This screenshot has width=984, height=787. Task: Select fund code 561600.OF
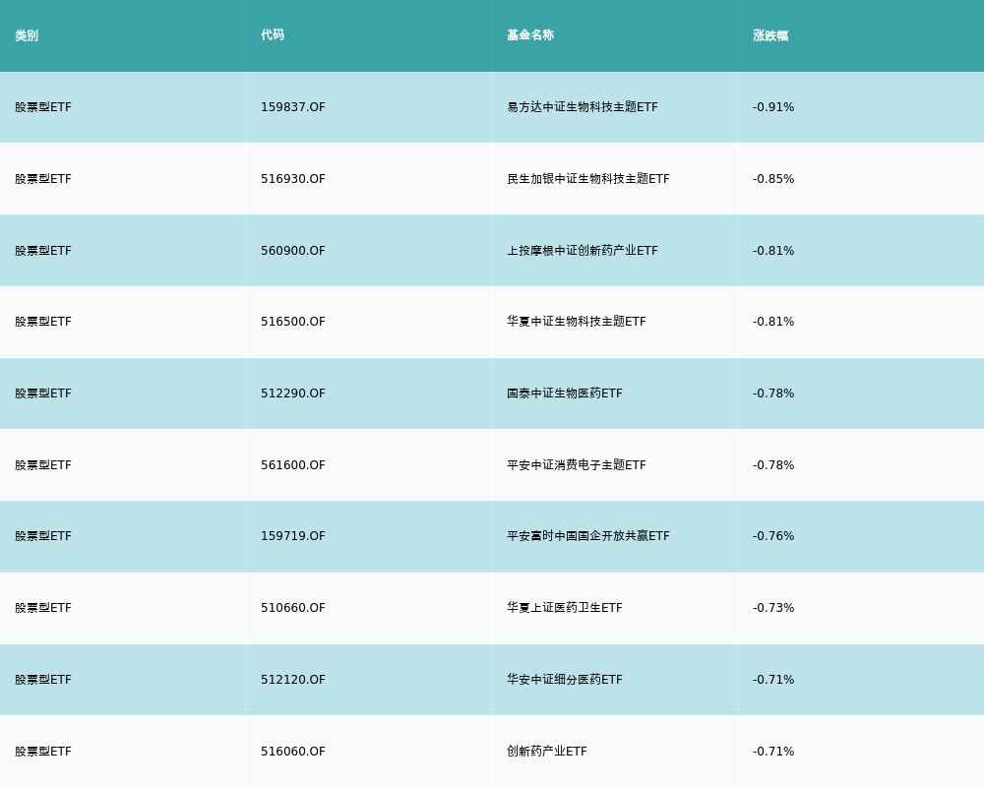(x=293, y=465)
